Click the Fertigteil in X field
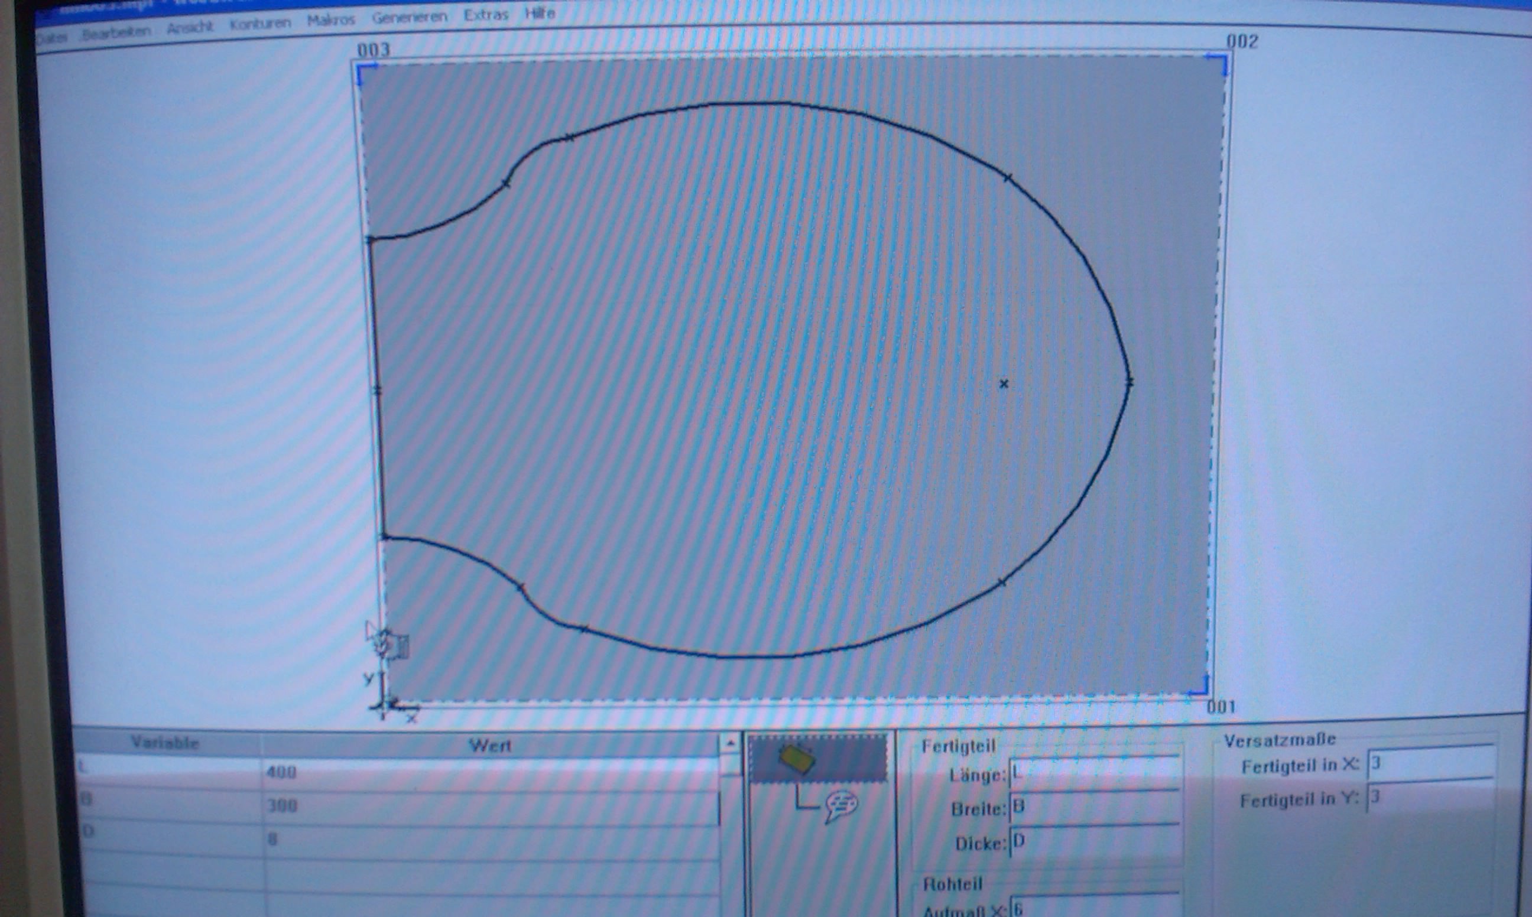This screenshot has height=917, width=1532. [x=1431, y=764]
